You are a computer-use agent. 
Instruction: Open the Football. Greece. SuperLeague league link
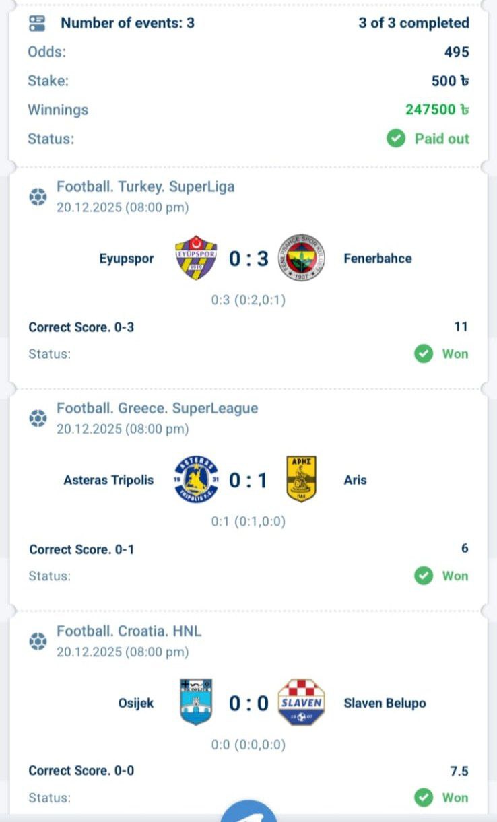(157, 408)
